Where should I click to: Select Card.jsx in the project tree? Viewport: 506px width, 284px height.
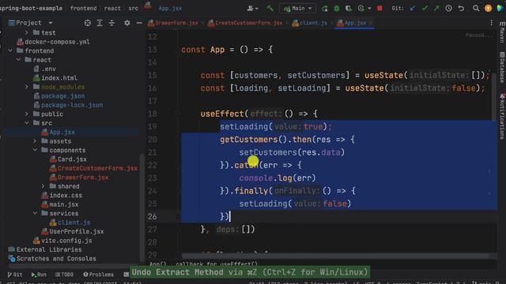click(x=72, y=159)
